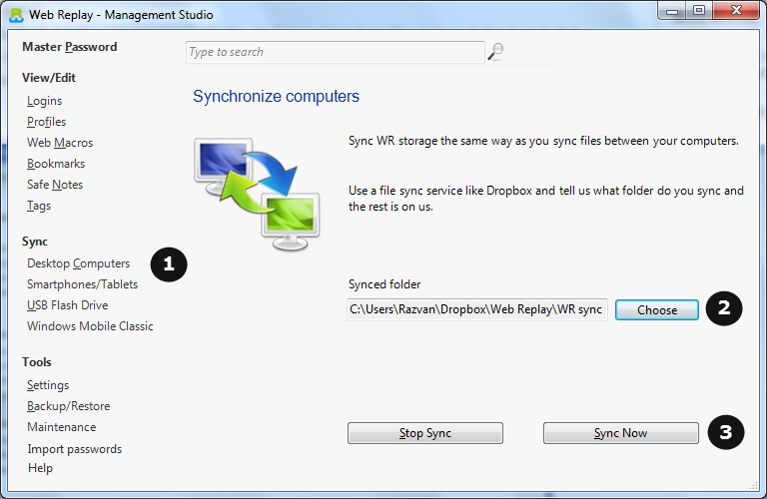The image size is (767, 499).
Task: Focus the Type to search field
Action: (x=336, y=52)
